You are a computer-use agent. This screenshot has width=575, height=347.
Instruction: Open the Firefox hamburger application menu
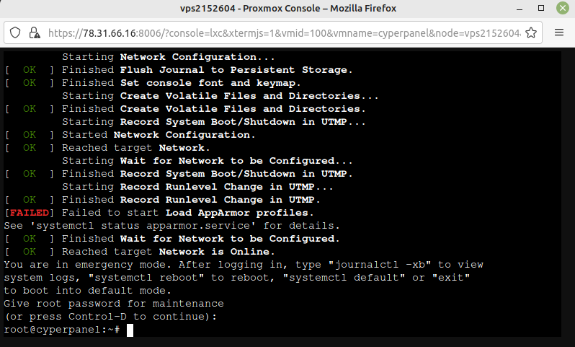[x=559, y=32]
